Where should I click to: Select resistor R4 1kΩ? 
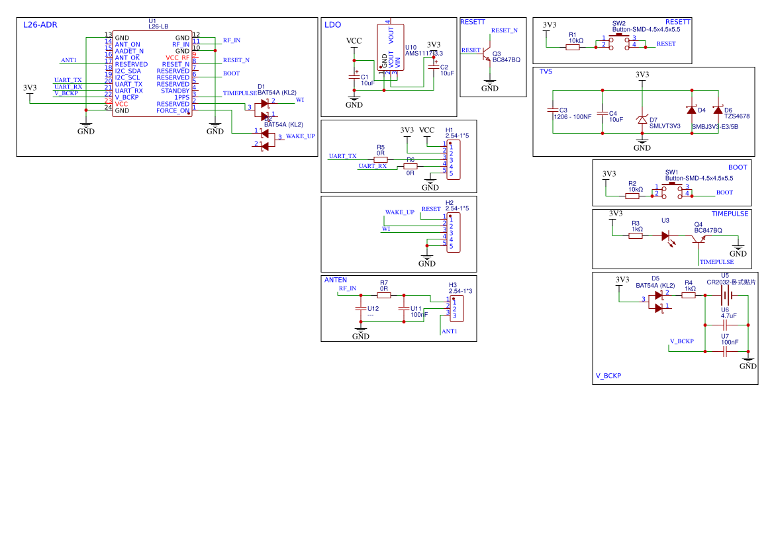pyautogui.click(x=689, y=296)
